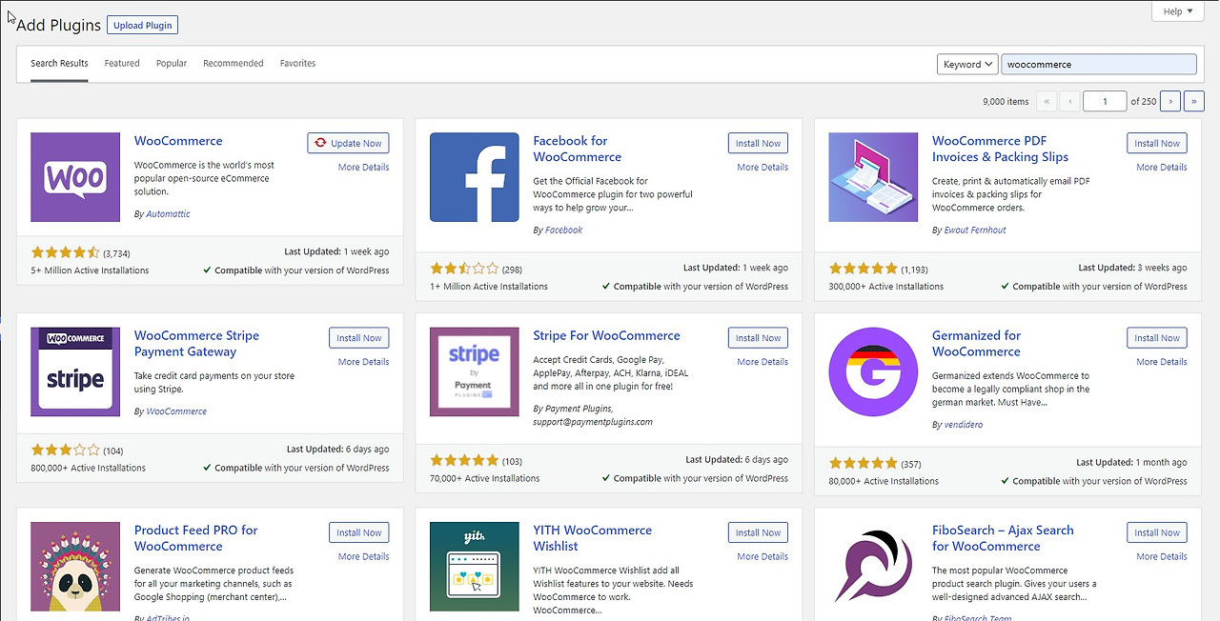The width and height of the screenshot is (1220, 621).
Task: Click the "800,000+ Active Installations" text
Action: click(88, 469)
